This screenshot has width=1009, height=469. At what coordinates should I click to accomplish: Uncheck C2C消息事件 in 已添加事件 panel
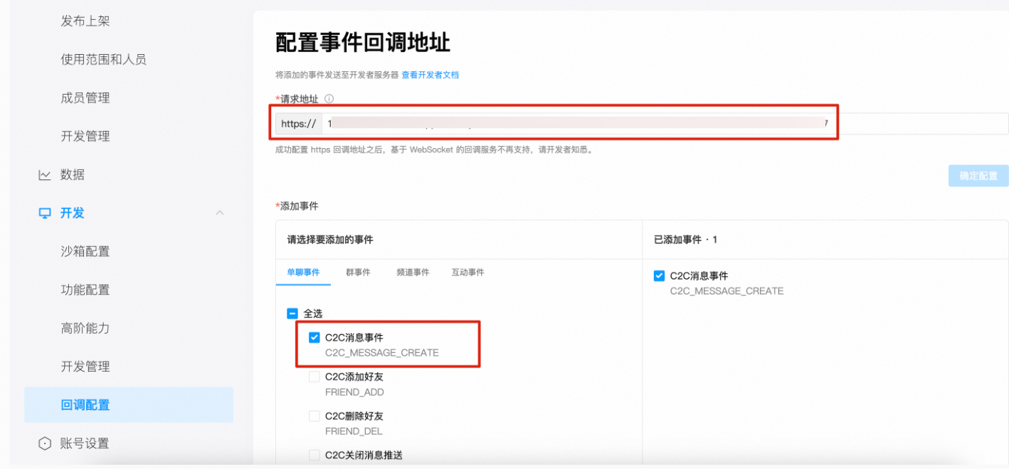(x=659, y=275)
